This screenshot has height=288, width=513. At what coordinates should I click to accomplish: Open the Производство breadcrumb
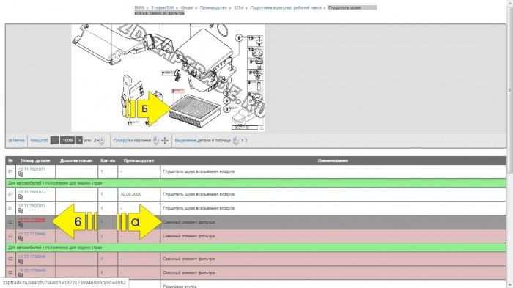tap(213, 7)
